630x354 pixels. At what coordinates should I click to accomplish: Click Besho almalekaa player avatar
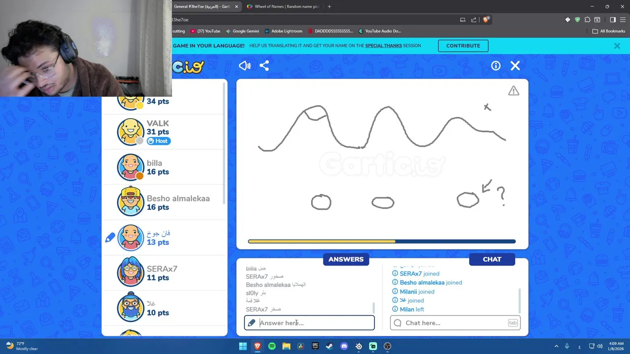(x=130, y=202)
